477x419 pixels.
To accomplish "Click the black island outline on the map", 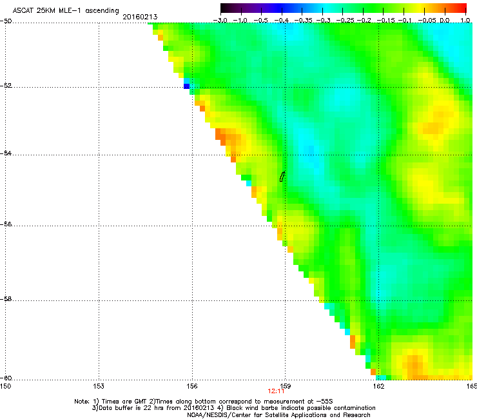I will [282, 177].
